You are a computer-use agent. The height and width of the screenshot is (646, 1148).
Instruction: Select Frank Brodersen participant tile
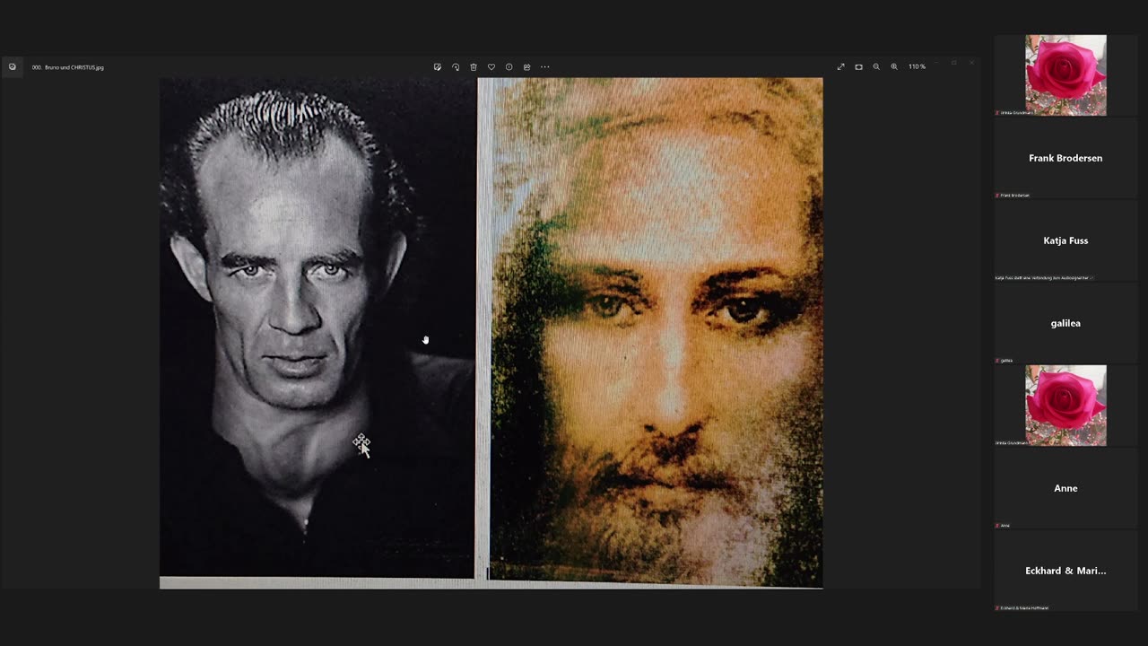tap(1065, 158)
